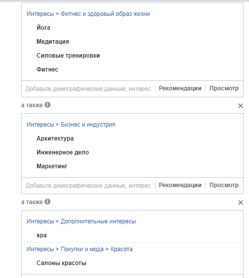Select the Силовые тренировки interest item
249x278 pixels.
click(68, 56)
